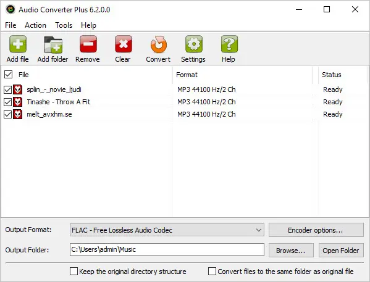Start conversion with the Convert icon
This screenshot has width=370, height=282.
pyautogui.click(x=158, y=44)
